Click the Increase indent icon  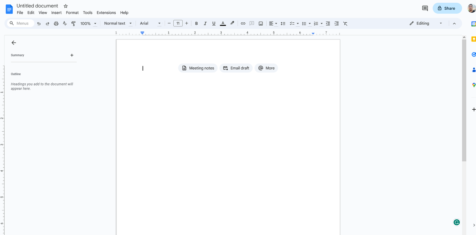[x=337, y=23]
